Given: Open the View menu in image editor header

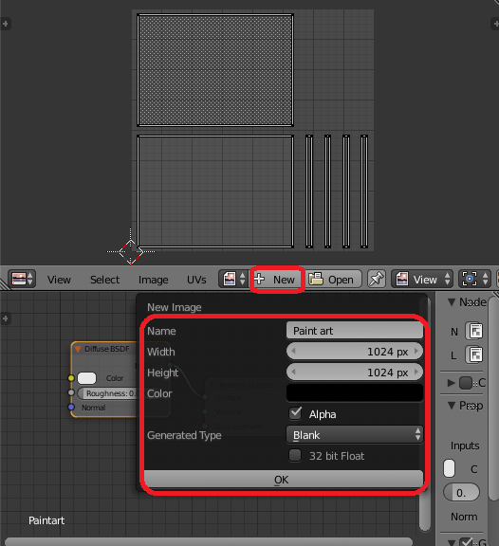Looking at the screenshot, I should [59, 280].
